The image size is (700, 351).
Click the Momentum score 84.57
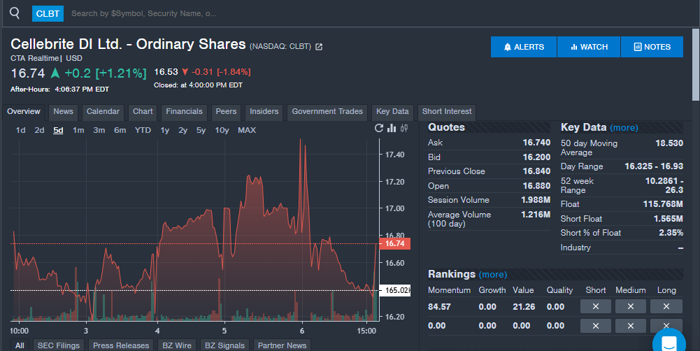[x=439, y=307]
